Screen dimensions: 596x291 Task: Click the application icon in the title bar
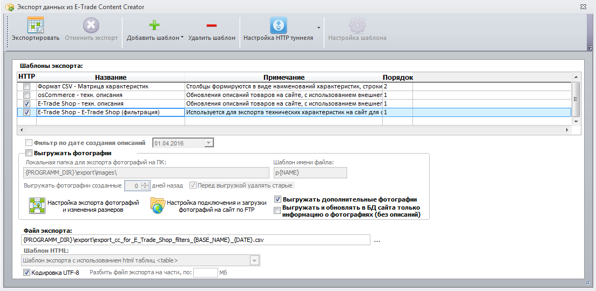pyautogui.click(x=9, y=7)
